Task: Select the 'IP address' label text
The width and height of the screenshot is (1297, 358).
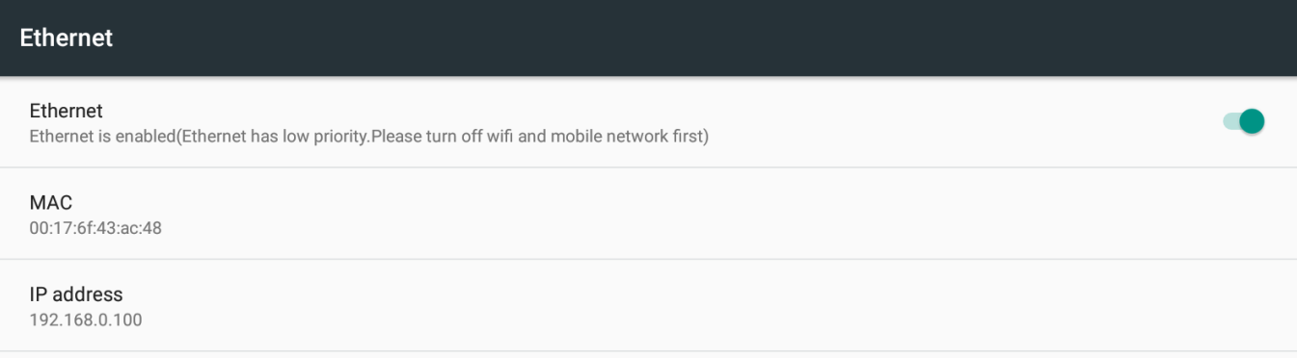Action: [x=76, y=294]
